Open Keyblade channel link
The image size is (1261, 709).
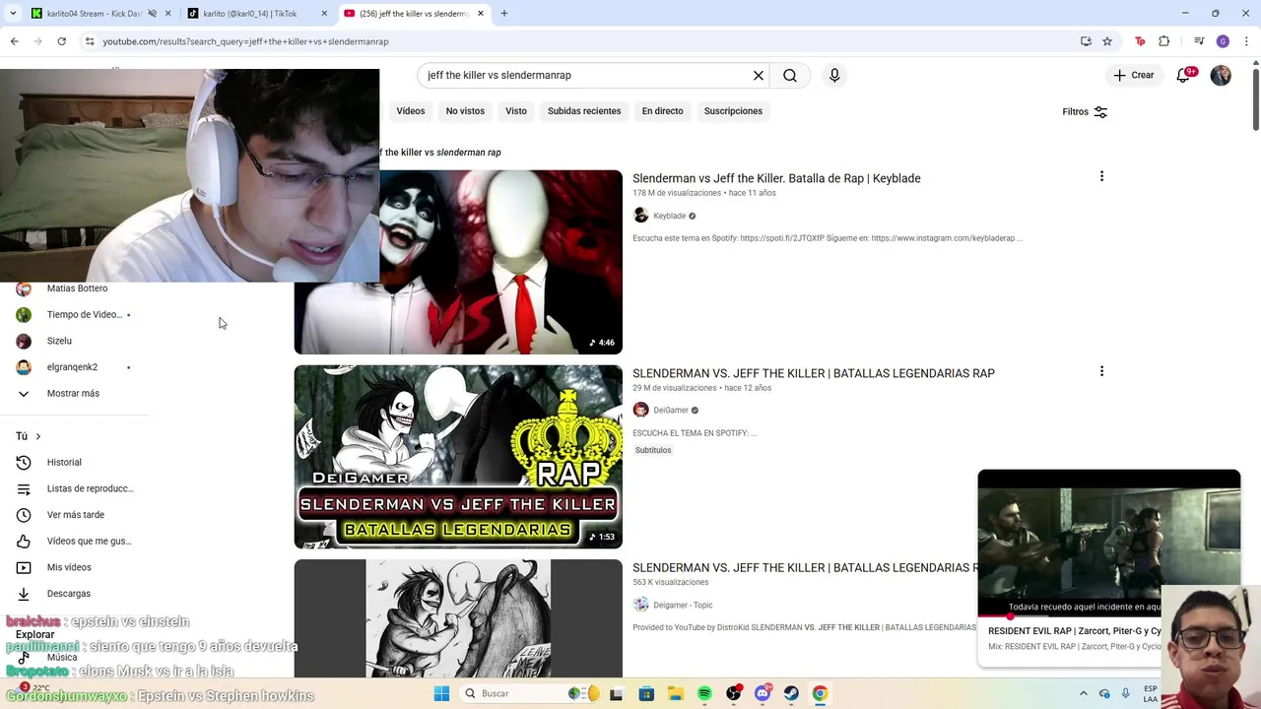pyautogui.click(x=669, y=216)
